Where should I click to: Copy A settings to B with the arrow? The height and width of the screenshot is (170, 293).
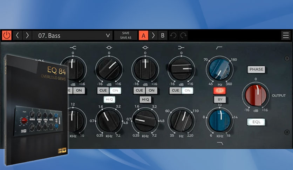click(153, 35)
